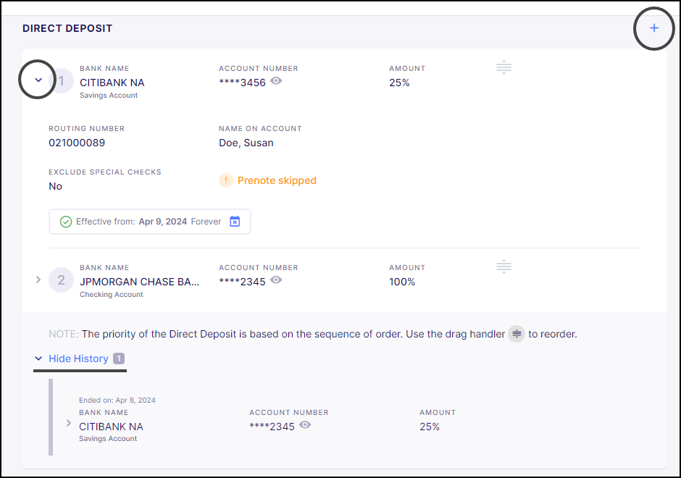Viewport: 681px width, 478px height.
Task: Expand the JPMorgan Chase deposit row
Action: 38,280
